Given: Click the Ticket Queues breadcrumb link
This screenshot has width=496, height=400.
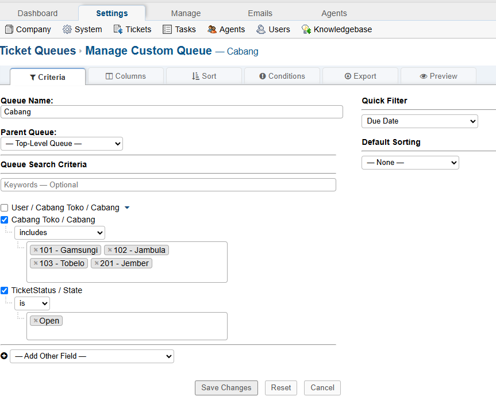Looking at the screenshot, I should pos(38,51).
